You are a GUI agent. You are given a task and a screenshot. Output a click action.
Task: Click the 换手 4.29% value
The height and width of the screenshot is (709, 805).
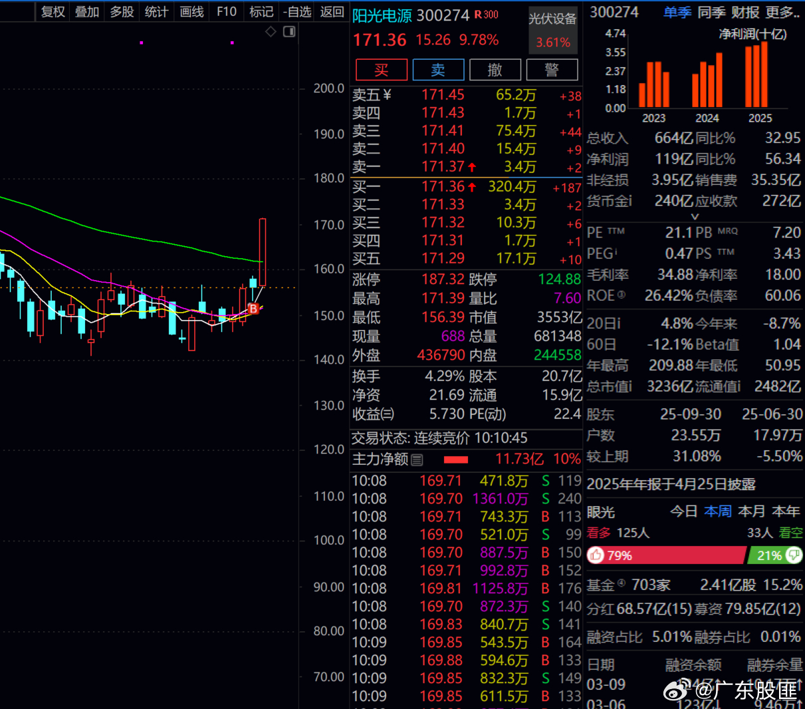(445, 376)
